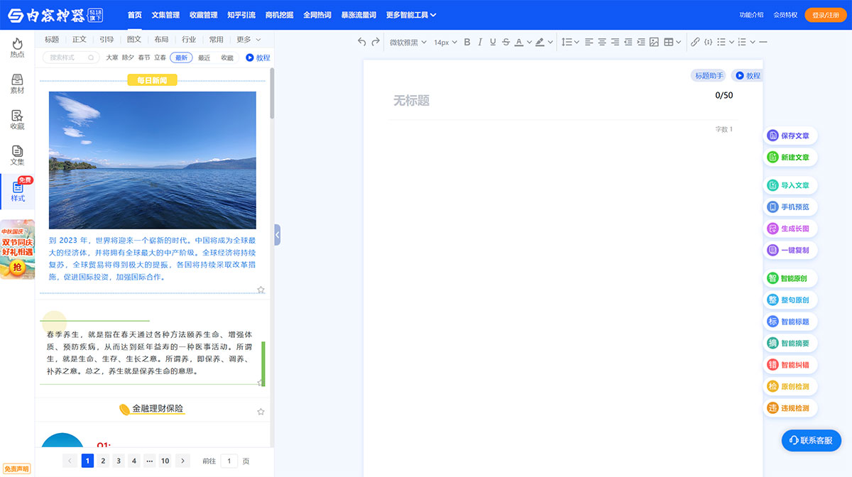Select the 最新 filter option
This screenshot has width=852, height=477.
click(x=180, y=57)
